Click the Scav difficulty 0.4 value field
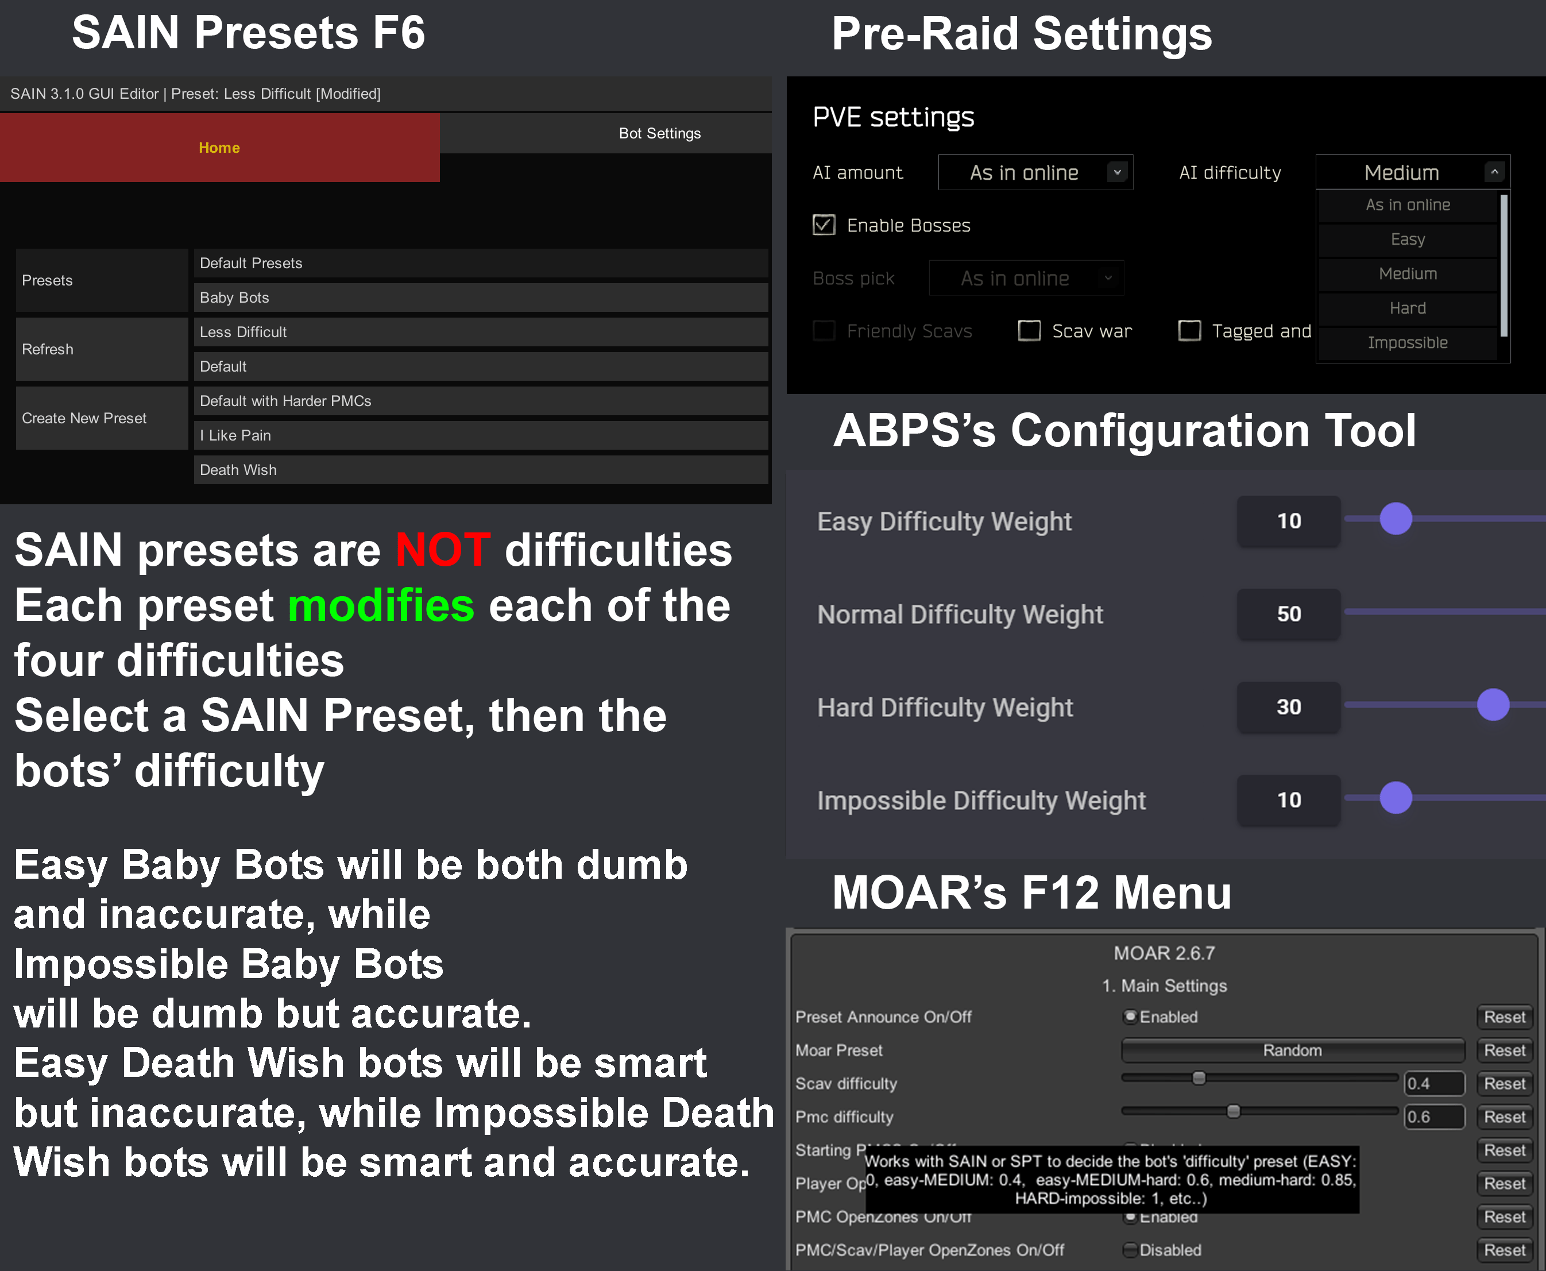 point(1434,1084)
